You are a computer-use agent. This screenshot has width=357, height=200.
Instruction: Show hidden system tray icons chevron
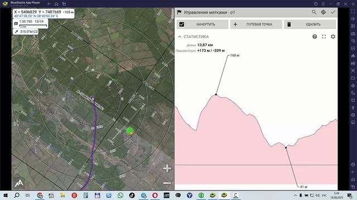pos(295,195)
